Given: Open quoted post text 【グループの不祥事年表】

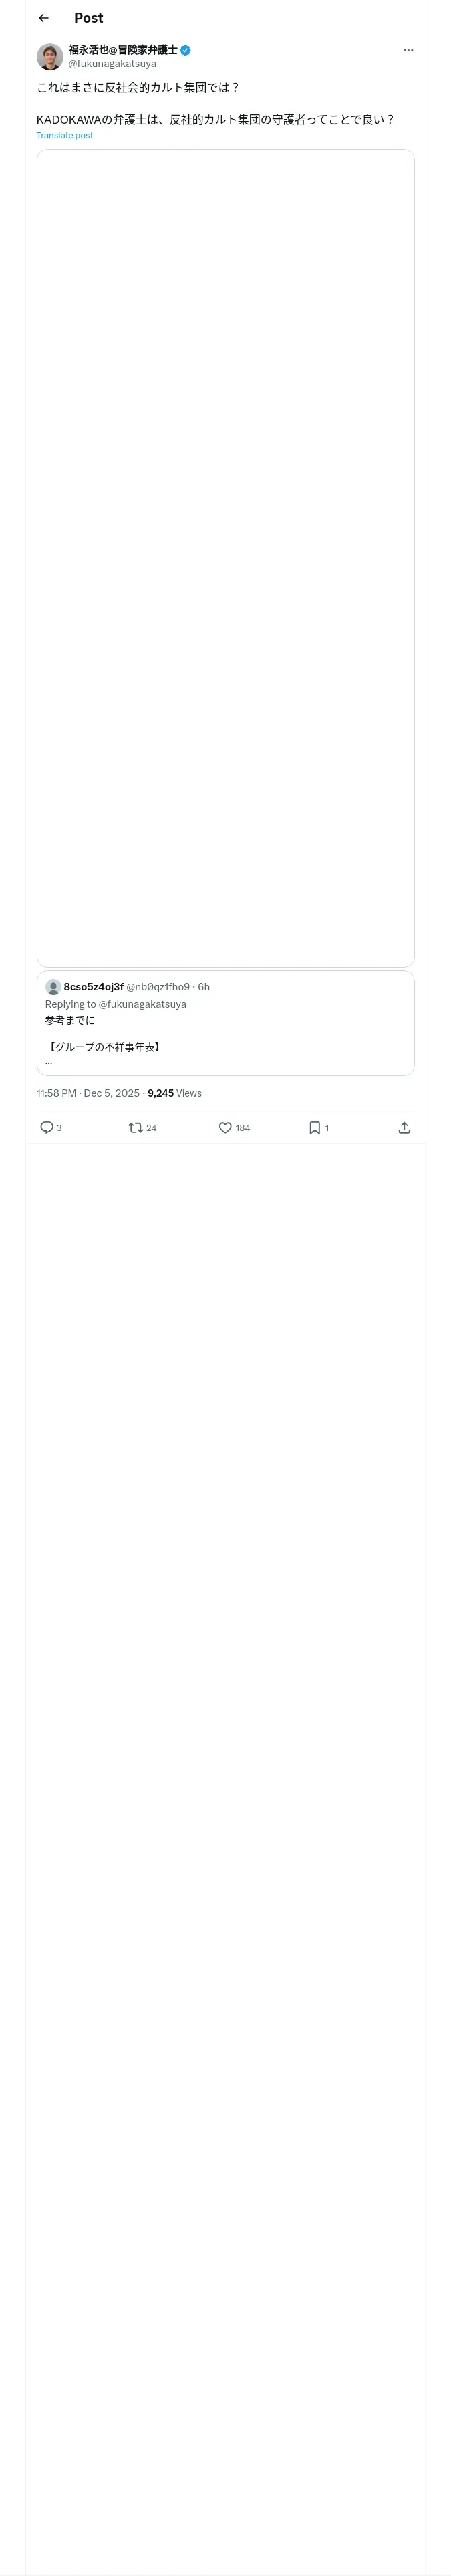Looking at the screenshot, I should pos(104,1047).
